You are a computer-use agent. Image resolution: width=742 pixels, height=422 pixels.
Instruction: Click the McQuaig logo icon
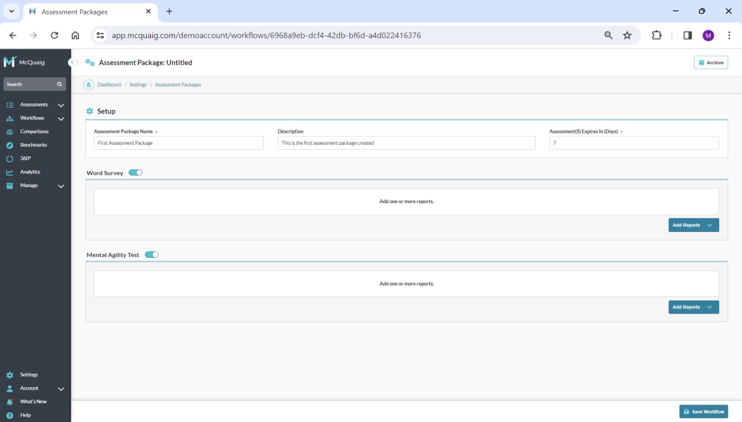[10, 62]
